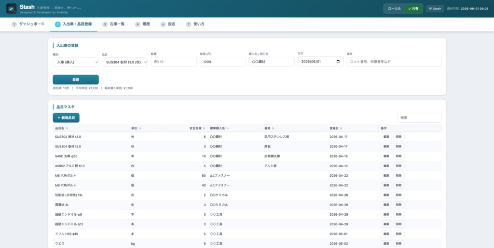Edit the 切削油 (水溶性) 18L row

point(386,195)
